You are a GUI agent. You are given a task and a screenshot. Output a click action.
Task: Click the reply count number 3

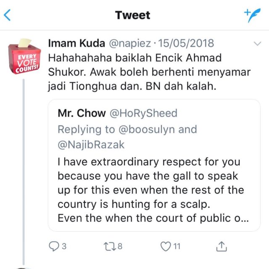tap(64, 247)
